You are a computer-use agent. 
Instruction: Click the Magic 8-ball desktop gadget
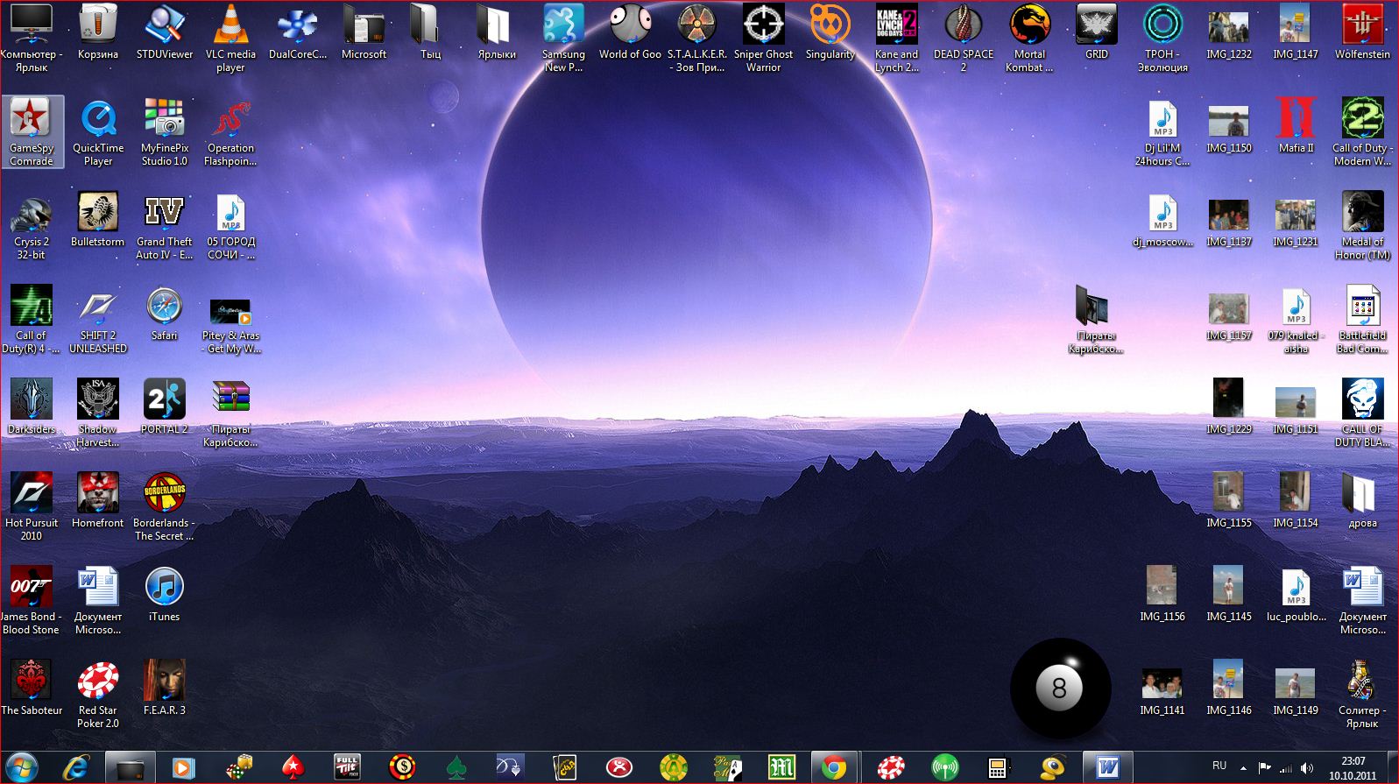(x=1060, y=689)
